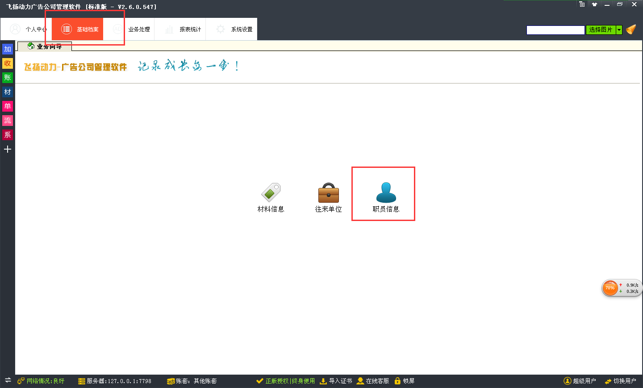Open title bar menu list icon
This screenshot has width=643, height=388.
(582, 4)
